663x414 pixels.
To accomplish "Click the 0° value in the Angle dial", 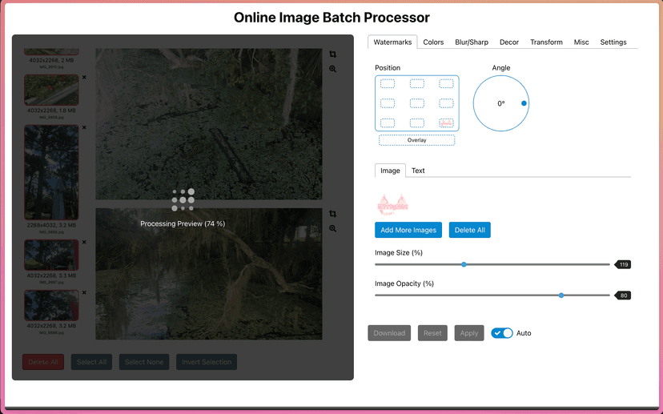I will 501,103.
